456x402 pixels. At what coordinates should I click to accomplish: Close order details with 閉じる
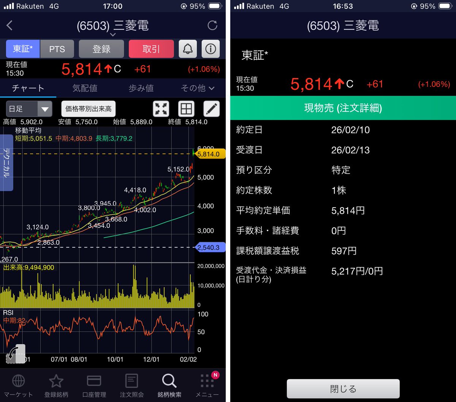tap(343, 389)
